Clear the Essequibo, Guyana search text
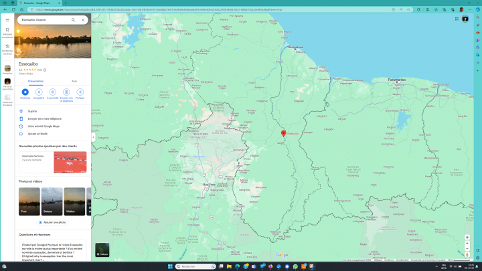This screenshot has width=482, height=271. 83,19
